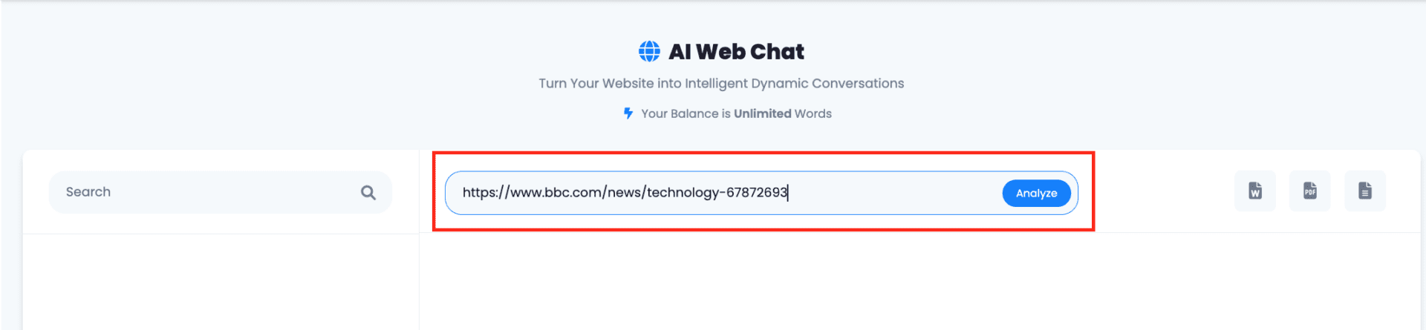Click the lightning bolt balance icon

[x=628, y=113]
